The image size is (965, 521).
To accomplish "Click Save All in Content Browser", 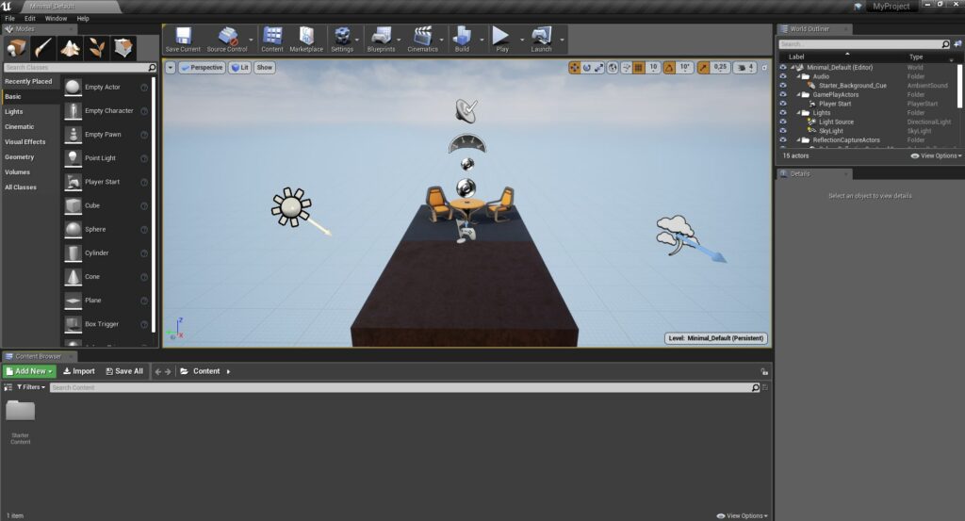I will tap(124, 371).
